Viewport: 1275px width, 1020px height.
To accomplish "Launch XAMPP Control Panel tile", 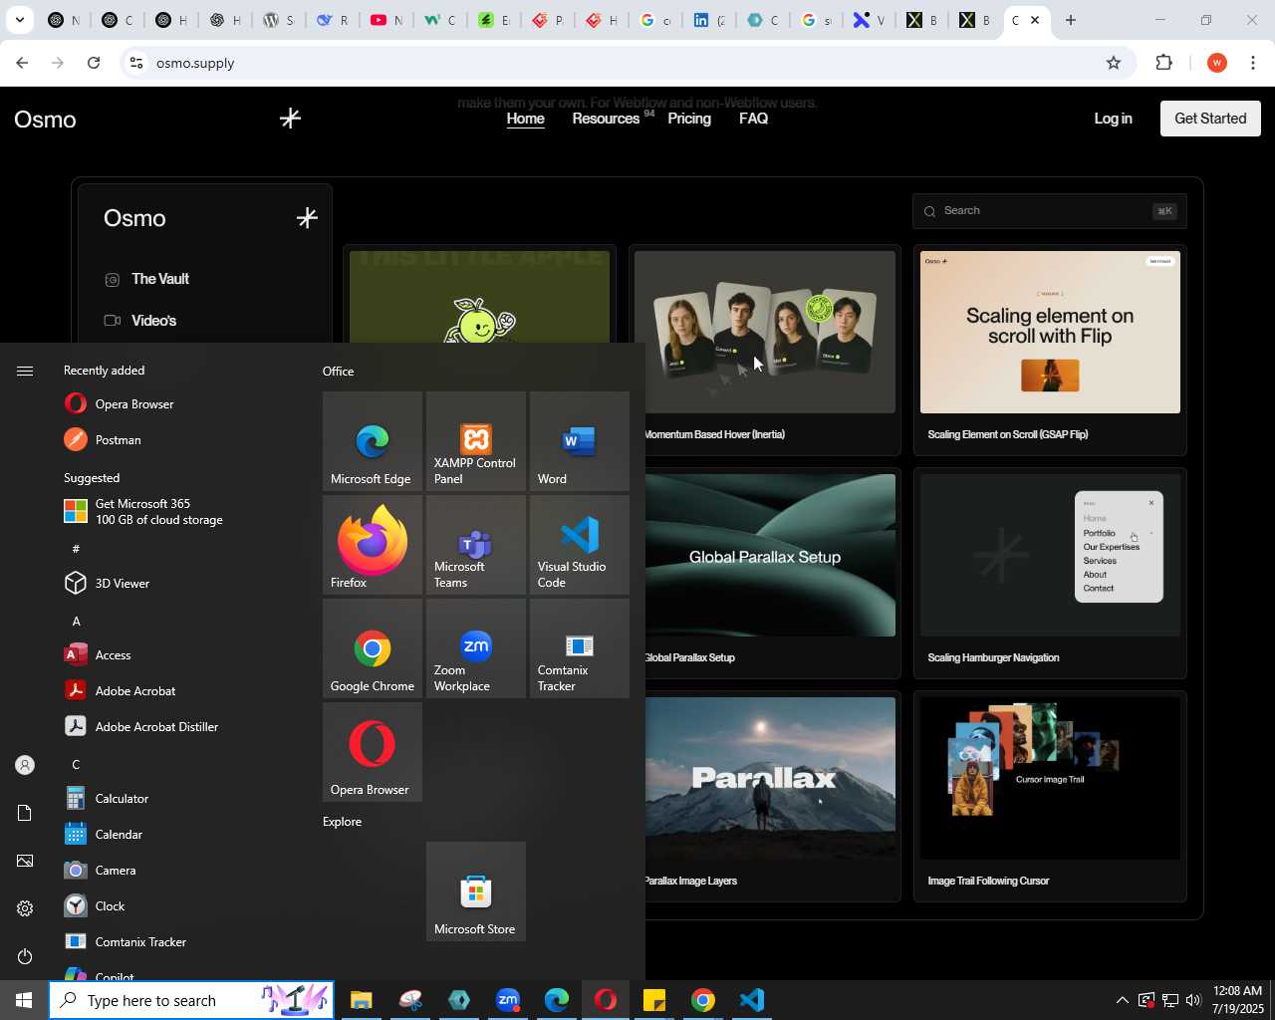I will click(476, 441).
